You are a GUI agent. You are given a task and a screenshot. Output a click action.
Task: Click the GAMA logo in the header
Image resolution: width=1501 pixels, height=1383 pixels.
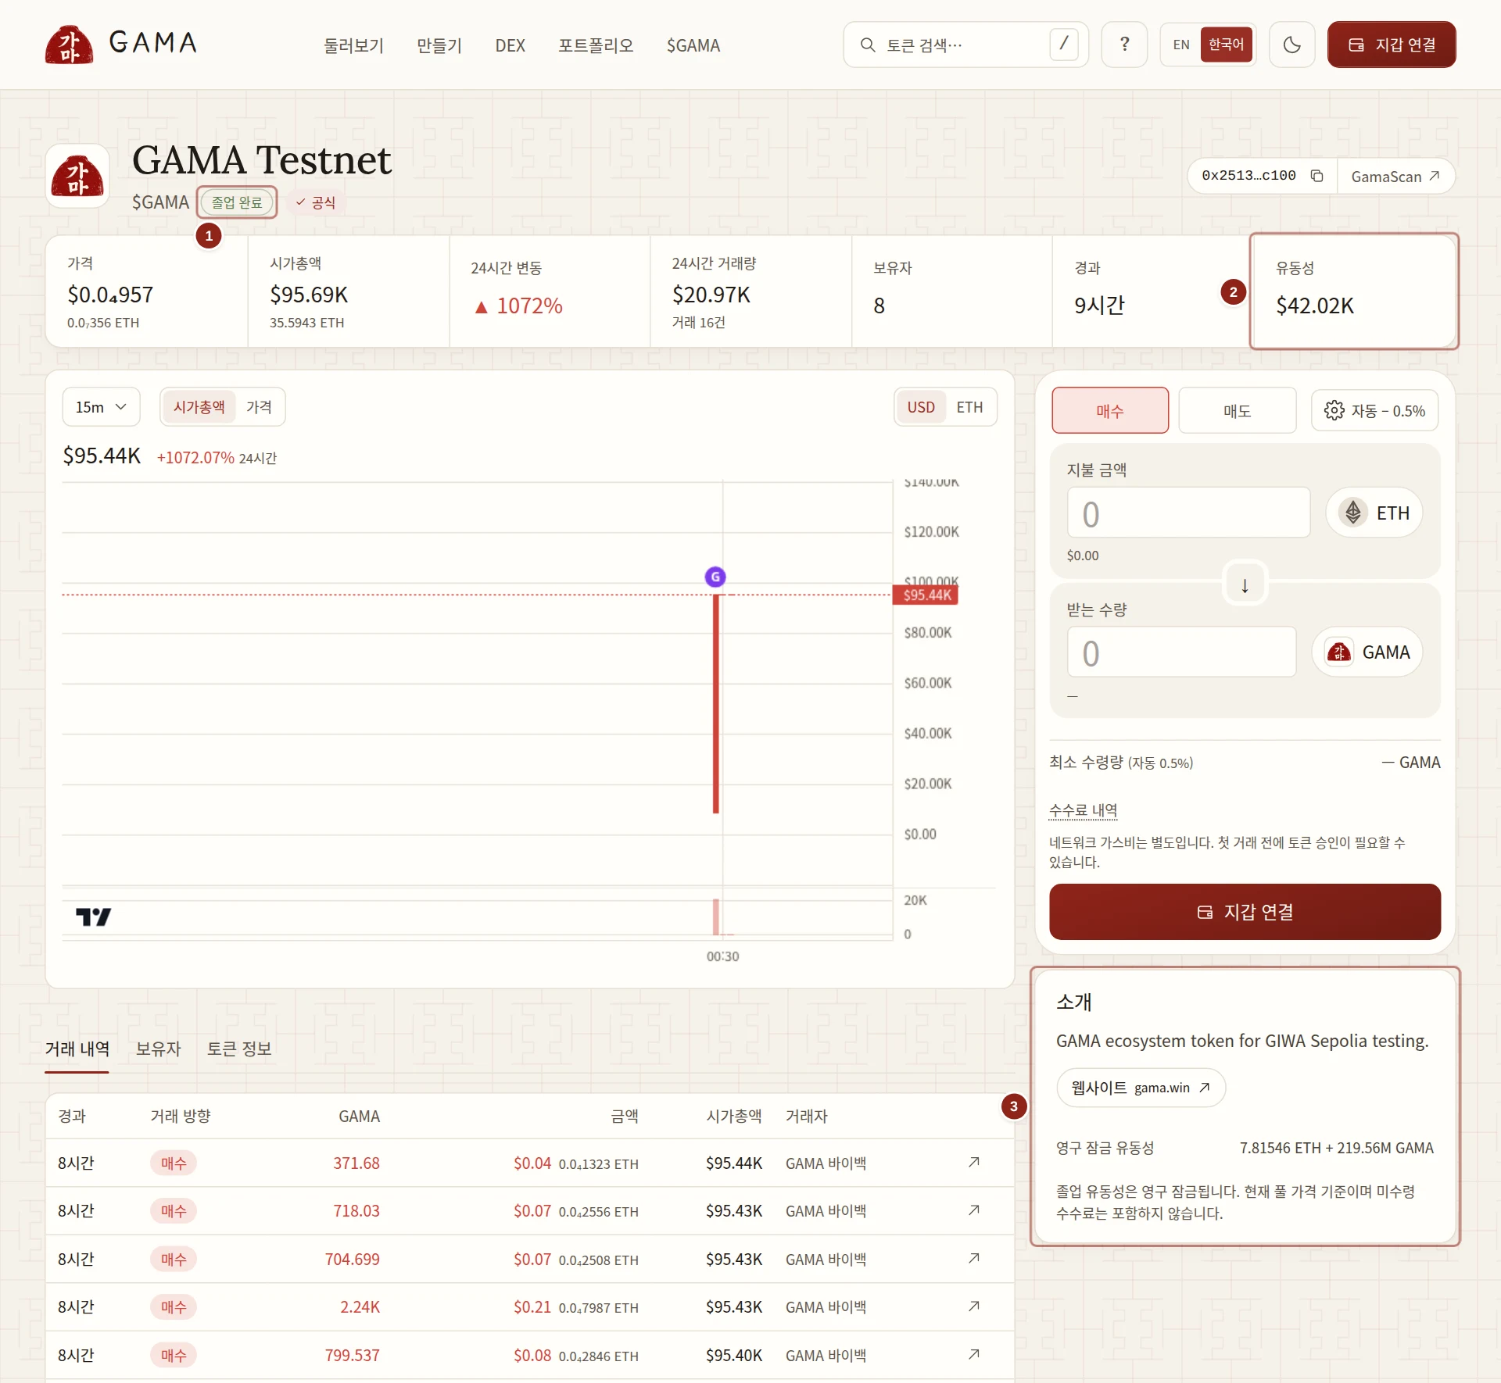click(121, 44)
